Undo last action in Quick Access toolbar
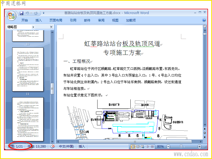The height and width of the screenshot is (159, 212). tap(27, 13)
